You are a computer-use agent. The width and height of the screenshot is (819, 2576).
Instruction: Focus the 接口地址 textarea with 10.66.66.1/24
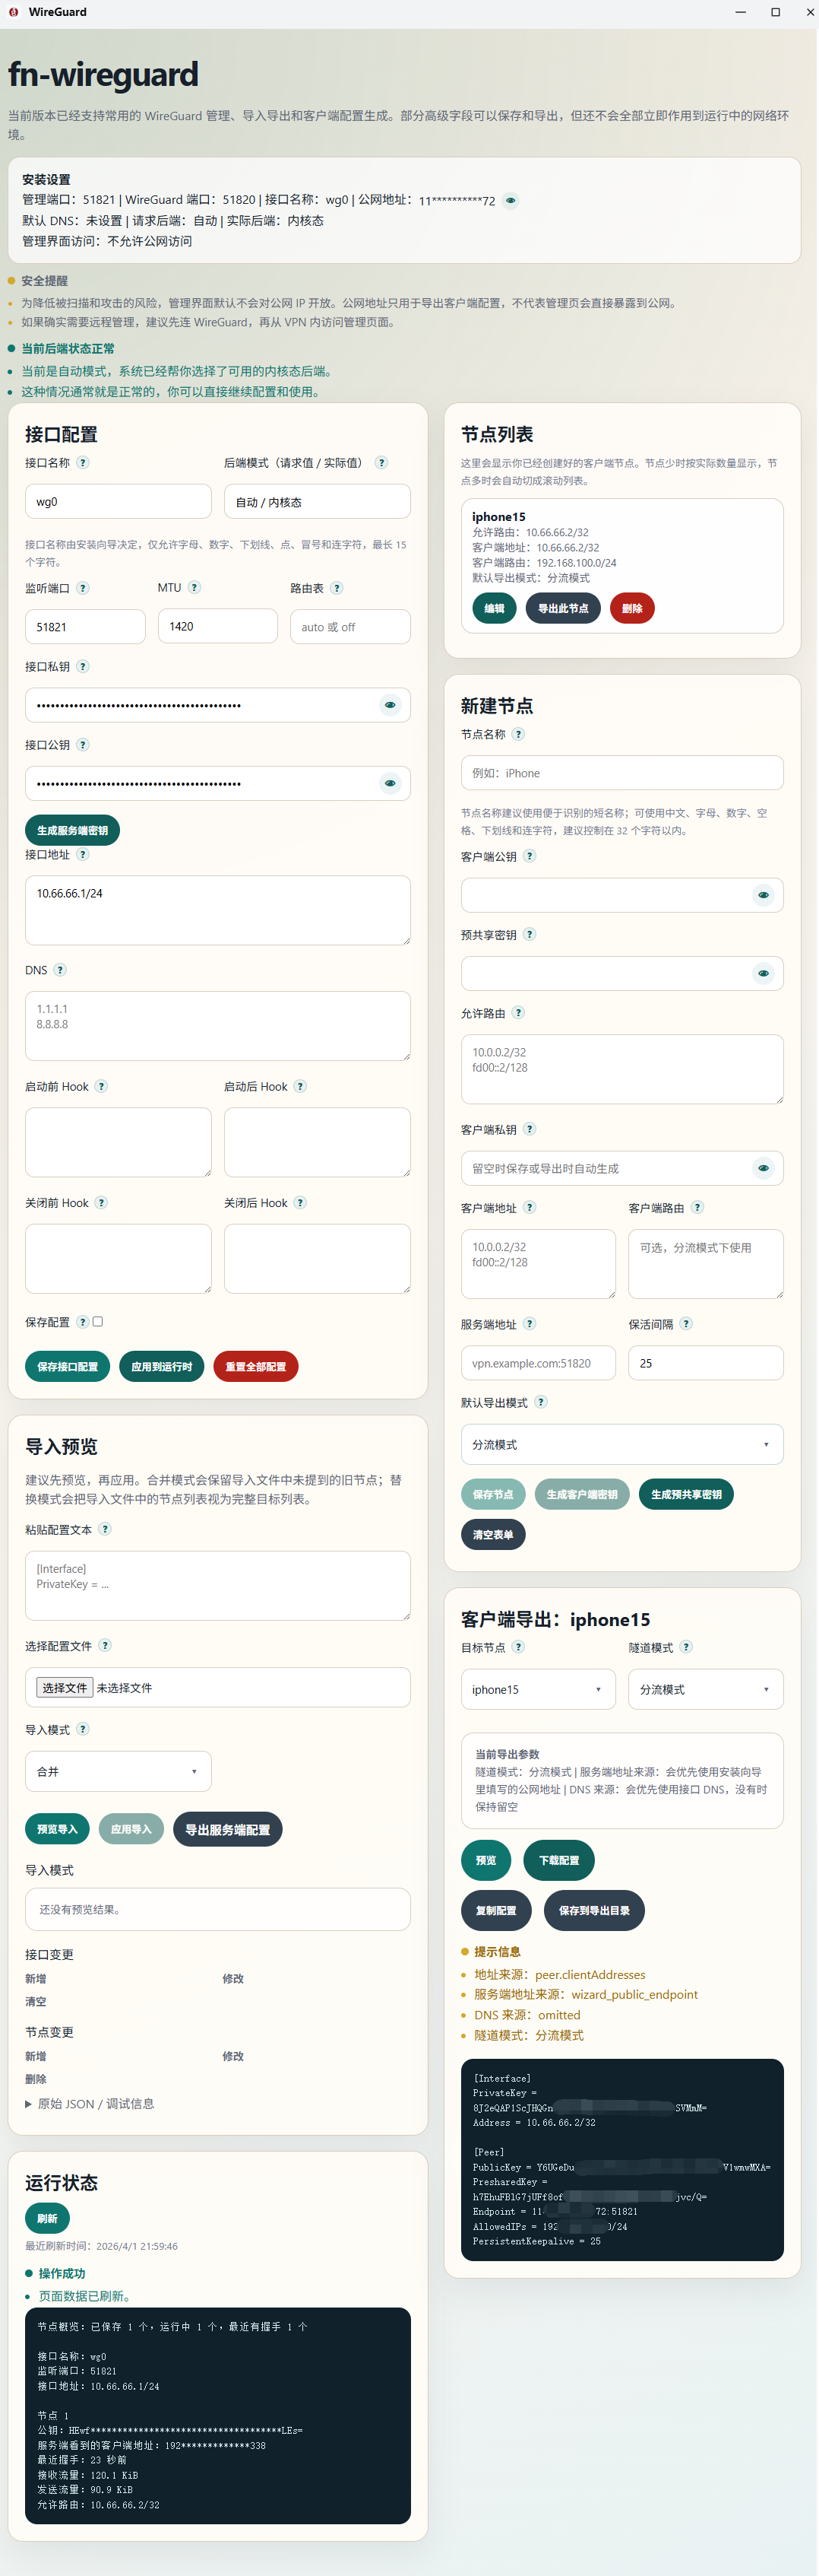218,910
